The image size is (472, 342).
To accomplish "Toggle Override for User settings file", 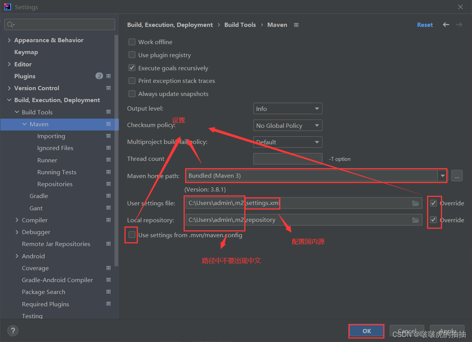I will click(x=434, y=203).
